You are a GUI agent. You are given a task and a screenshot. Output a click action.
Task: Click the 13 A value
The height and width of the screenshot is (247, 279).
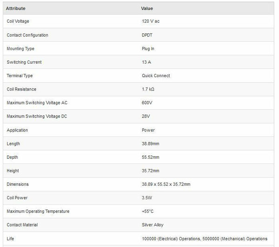(x=146, y=62)
